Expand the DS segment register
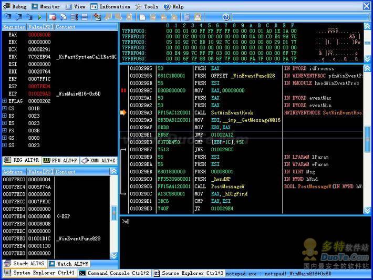Screen dimensions: 373x280 (x=5, y=116)
